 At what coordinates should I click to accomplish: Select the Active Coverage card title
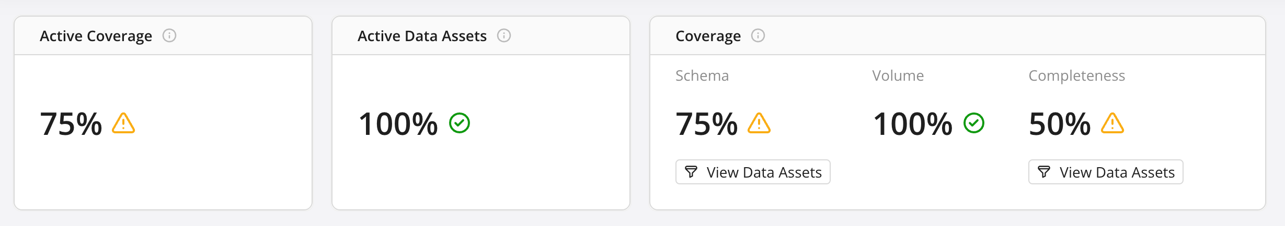click(96, 36)
